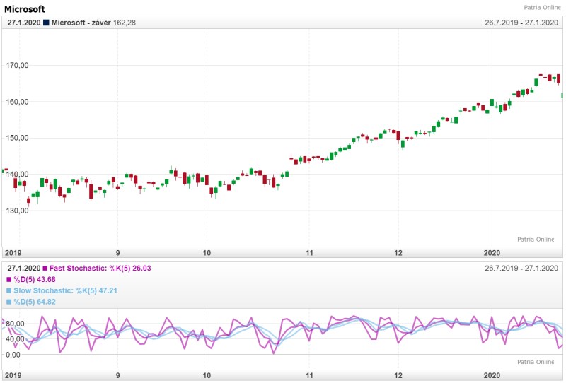Click the 80,00 level label on stochastic axis

pos(15,324)
